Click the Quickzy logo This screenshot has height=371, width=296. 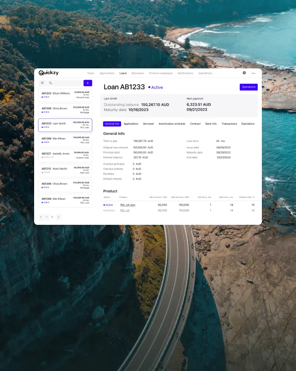tap(48, 73)
